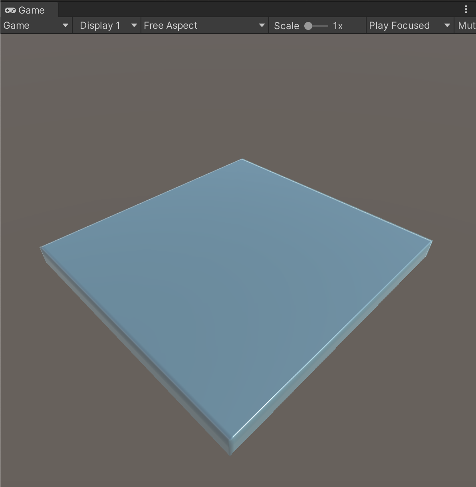Open the Game panel three-dot options menu
476x487 pixels.
[466, 10]
